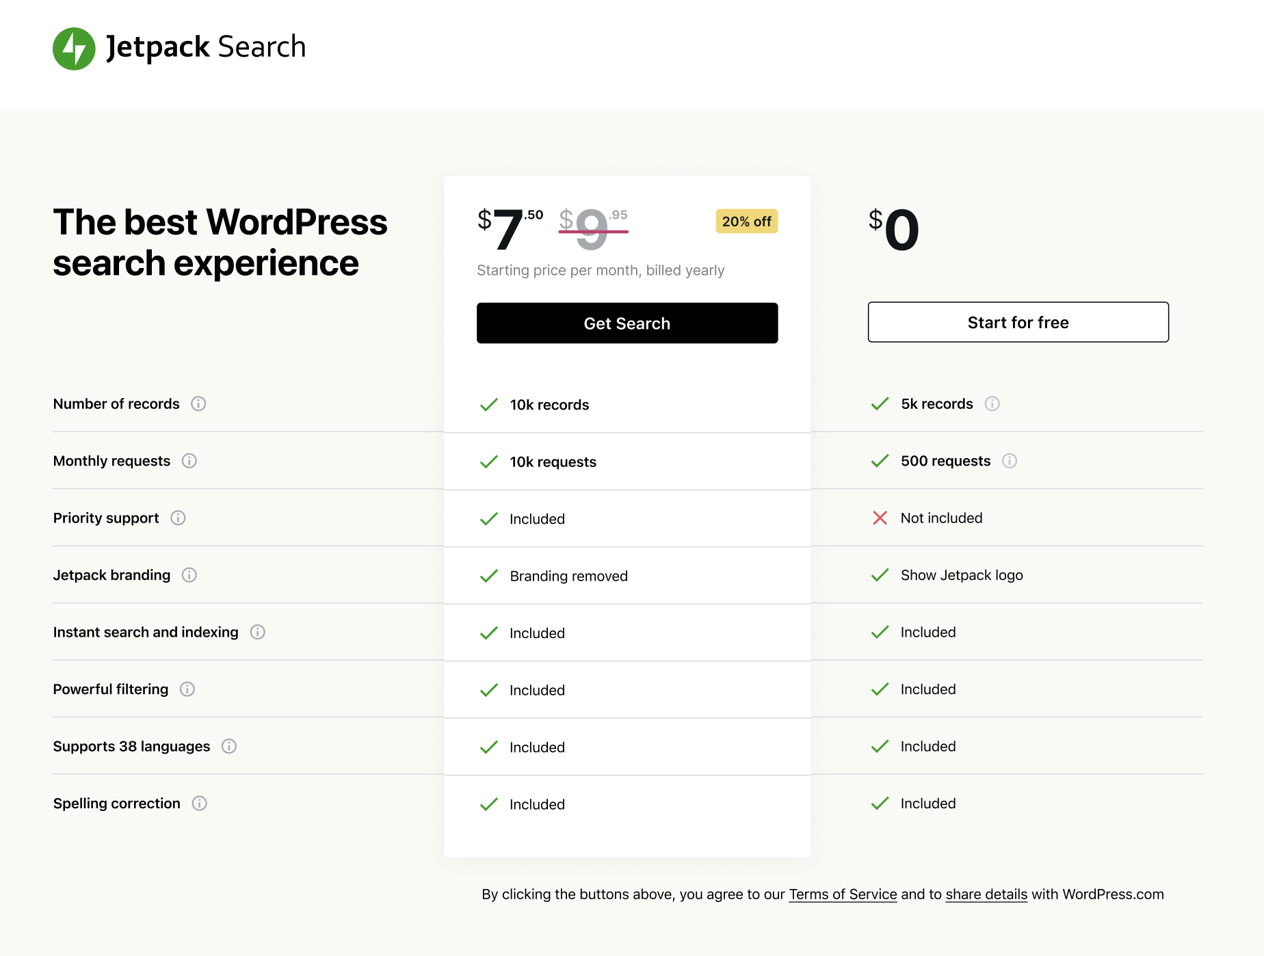Click the Jetpack lightning bolt logo
Image resolution: width=1264 pixels, height=956 pixels.
[x=74, y=49]
